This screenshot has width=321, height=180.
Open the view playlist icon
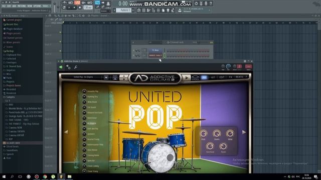pyautogui.click(x=139, y=10)
